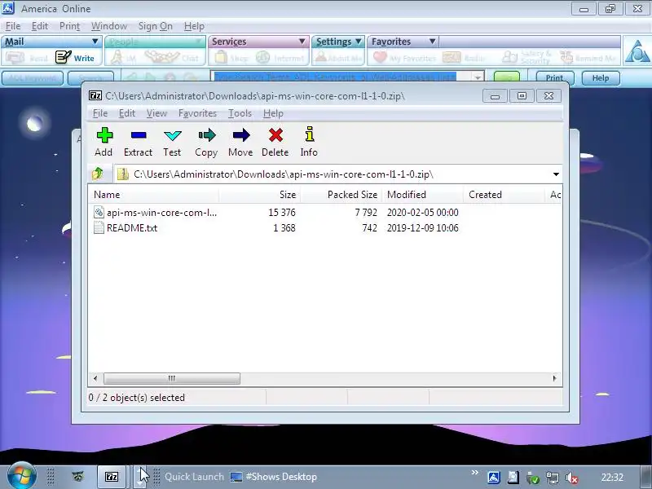Image resolution: width=652 pixels, height=489 pixels.
Task: Open the AOL Sign On menu
Action: click(x=155, y=26)
